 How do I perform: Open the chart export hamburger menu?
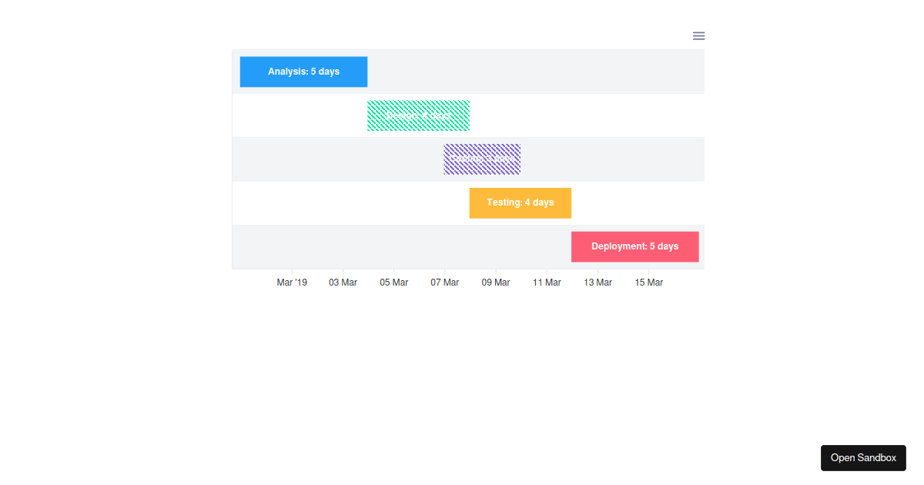click(698, 35)
